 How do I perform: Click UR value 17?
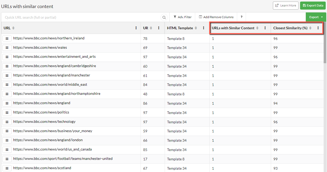point(145,159)
